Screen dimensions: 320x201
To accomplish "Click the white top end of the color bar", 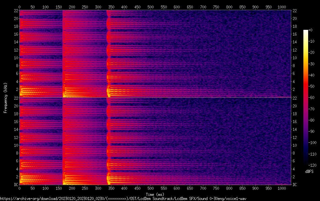I will [306, 31].
